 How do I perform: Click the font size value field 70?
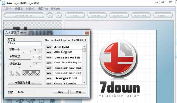pyautogui.click(x=35, y=50)
